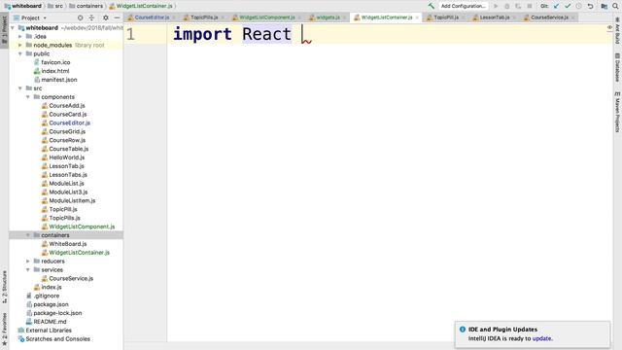
Task: Close the WidgetListContainer.js editor tab
Action: (x=417, y=17)
